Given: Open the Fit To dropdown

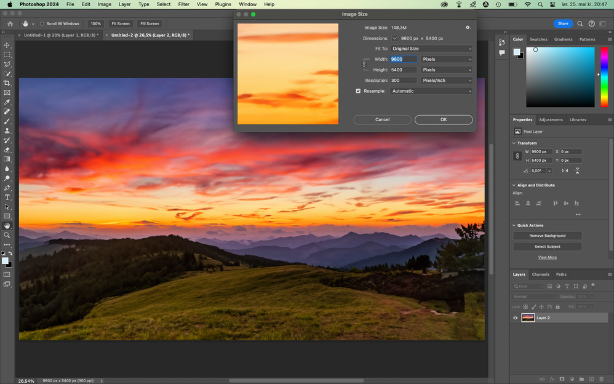Looking at the screenshot, I should pos(431,49).
